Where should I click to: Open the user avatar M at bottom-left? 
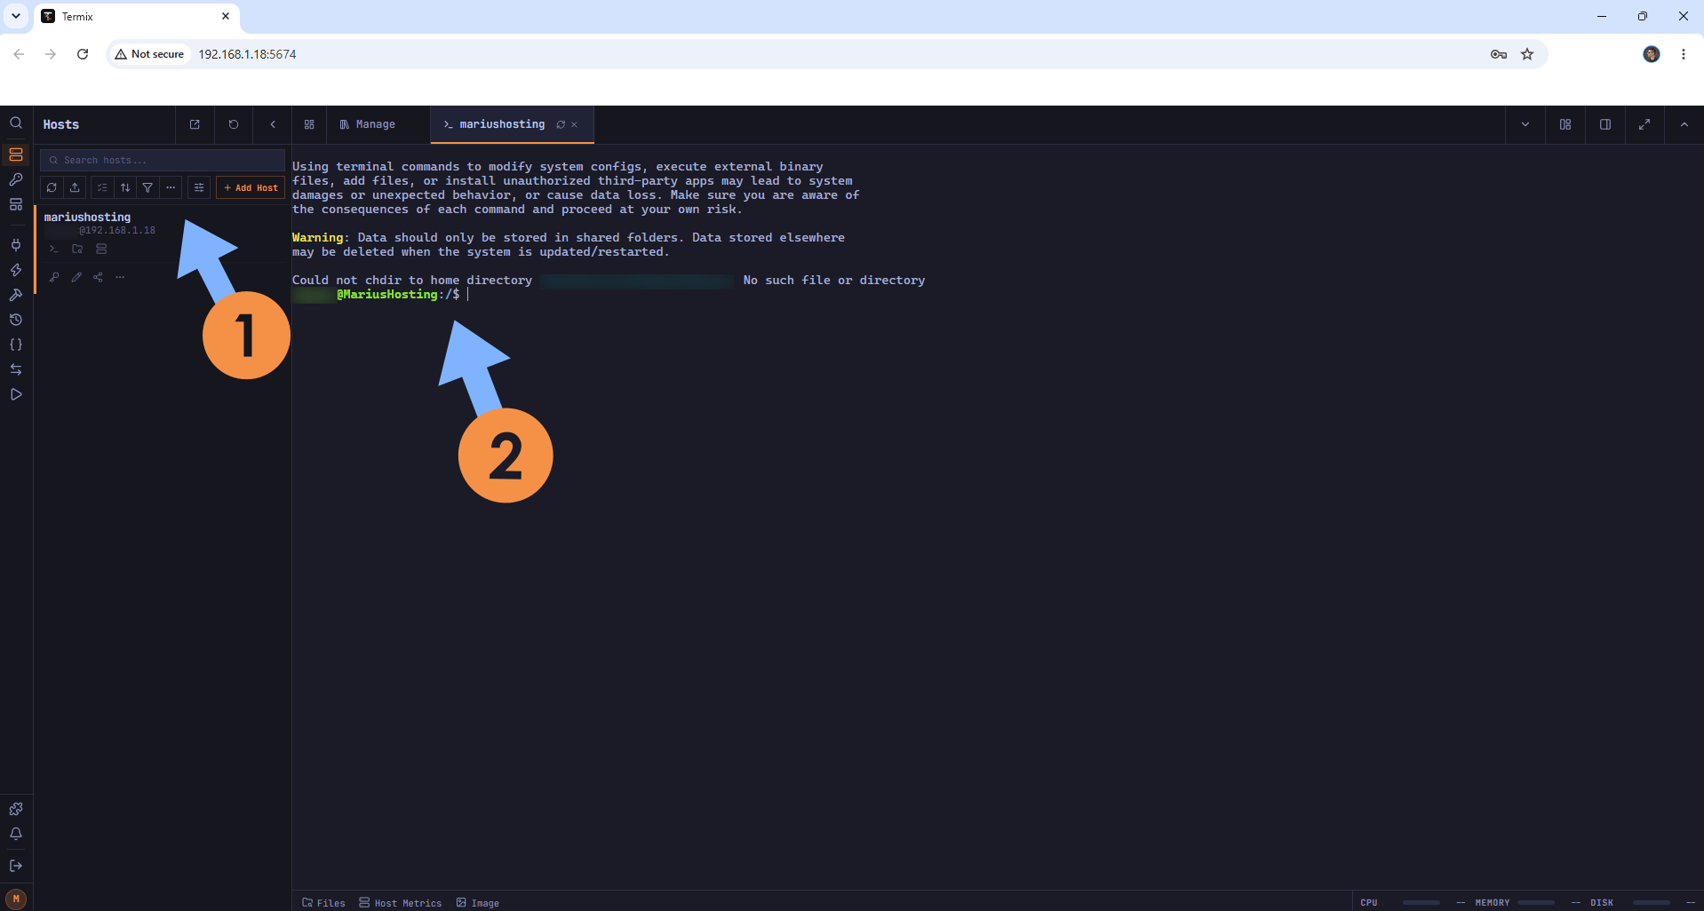16,899
